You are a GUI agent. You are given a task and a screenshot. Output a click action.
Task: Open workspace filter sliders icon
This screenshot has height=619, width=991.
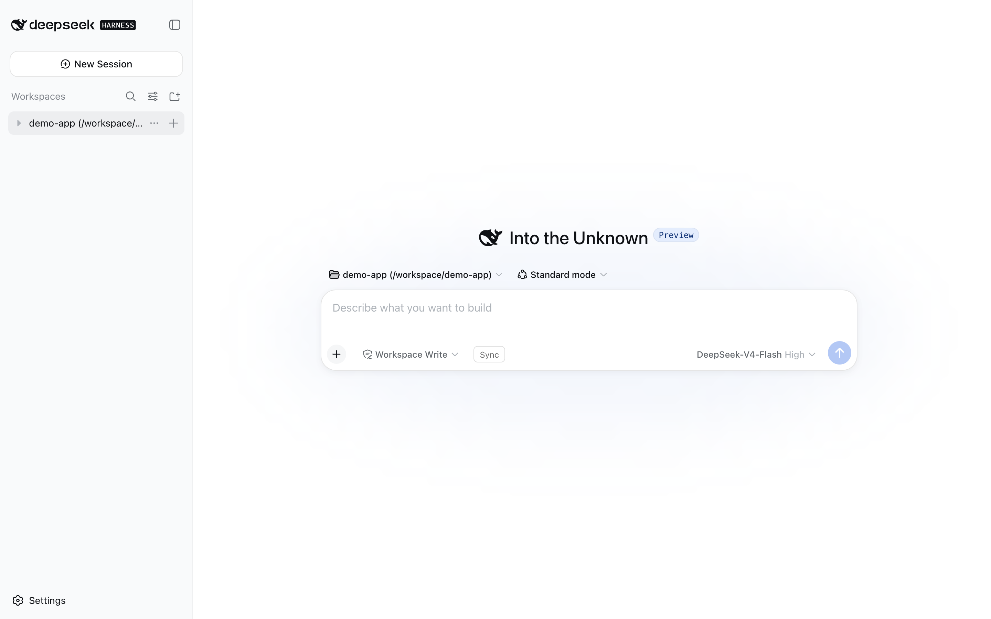pyautogui.click(x=153, y=96)
